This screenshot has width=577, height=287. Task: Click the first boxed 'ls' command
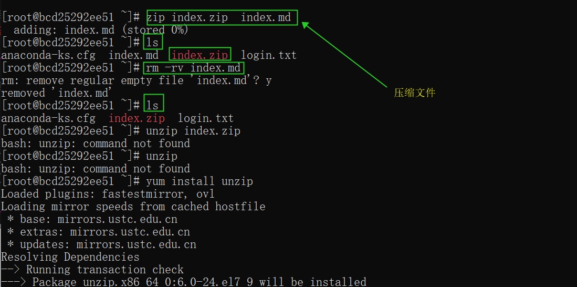click(x=153, y=43)
